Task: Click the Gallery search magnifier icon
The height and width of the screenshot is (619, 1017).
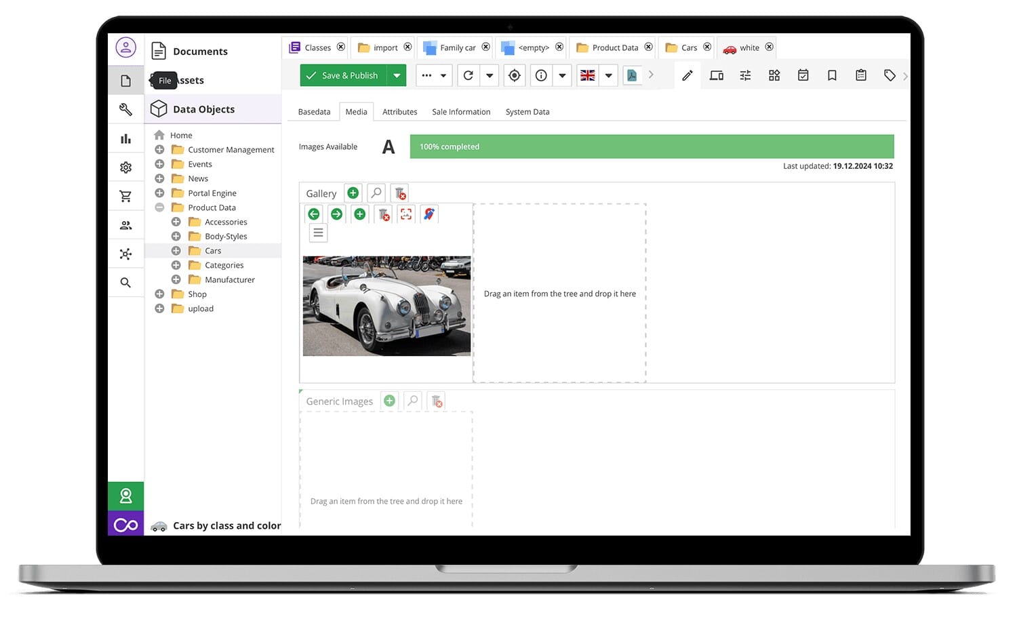Action: point(376,193)
